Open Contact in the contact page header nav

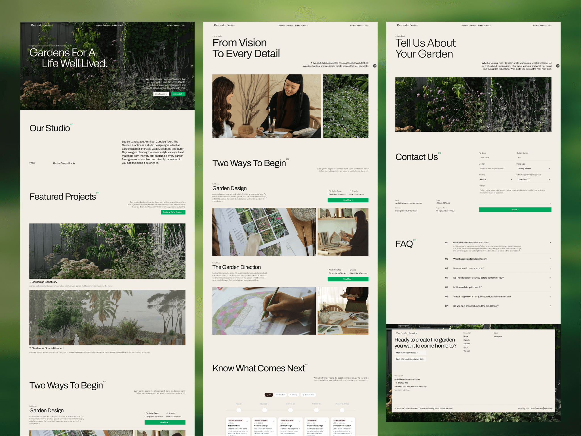pos(487,26)
